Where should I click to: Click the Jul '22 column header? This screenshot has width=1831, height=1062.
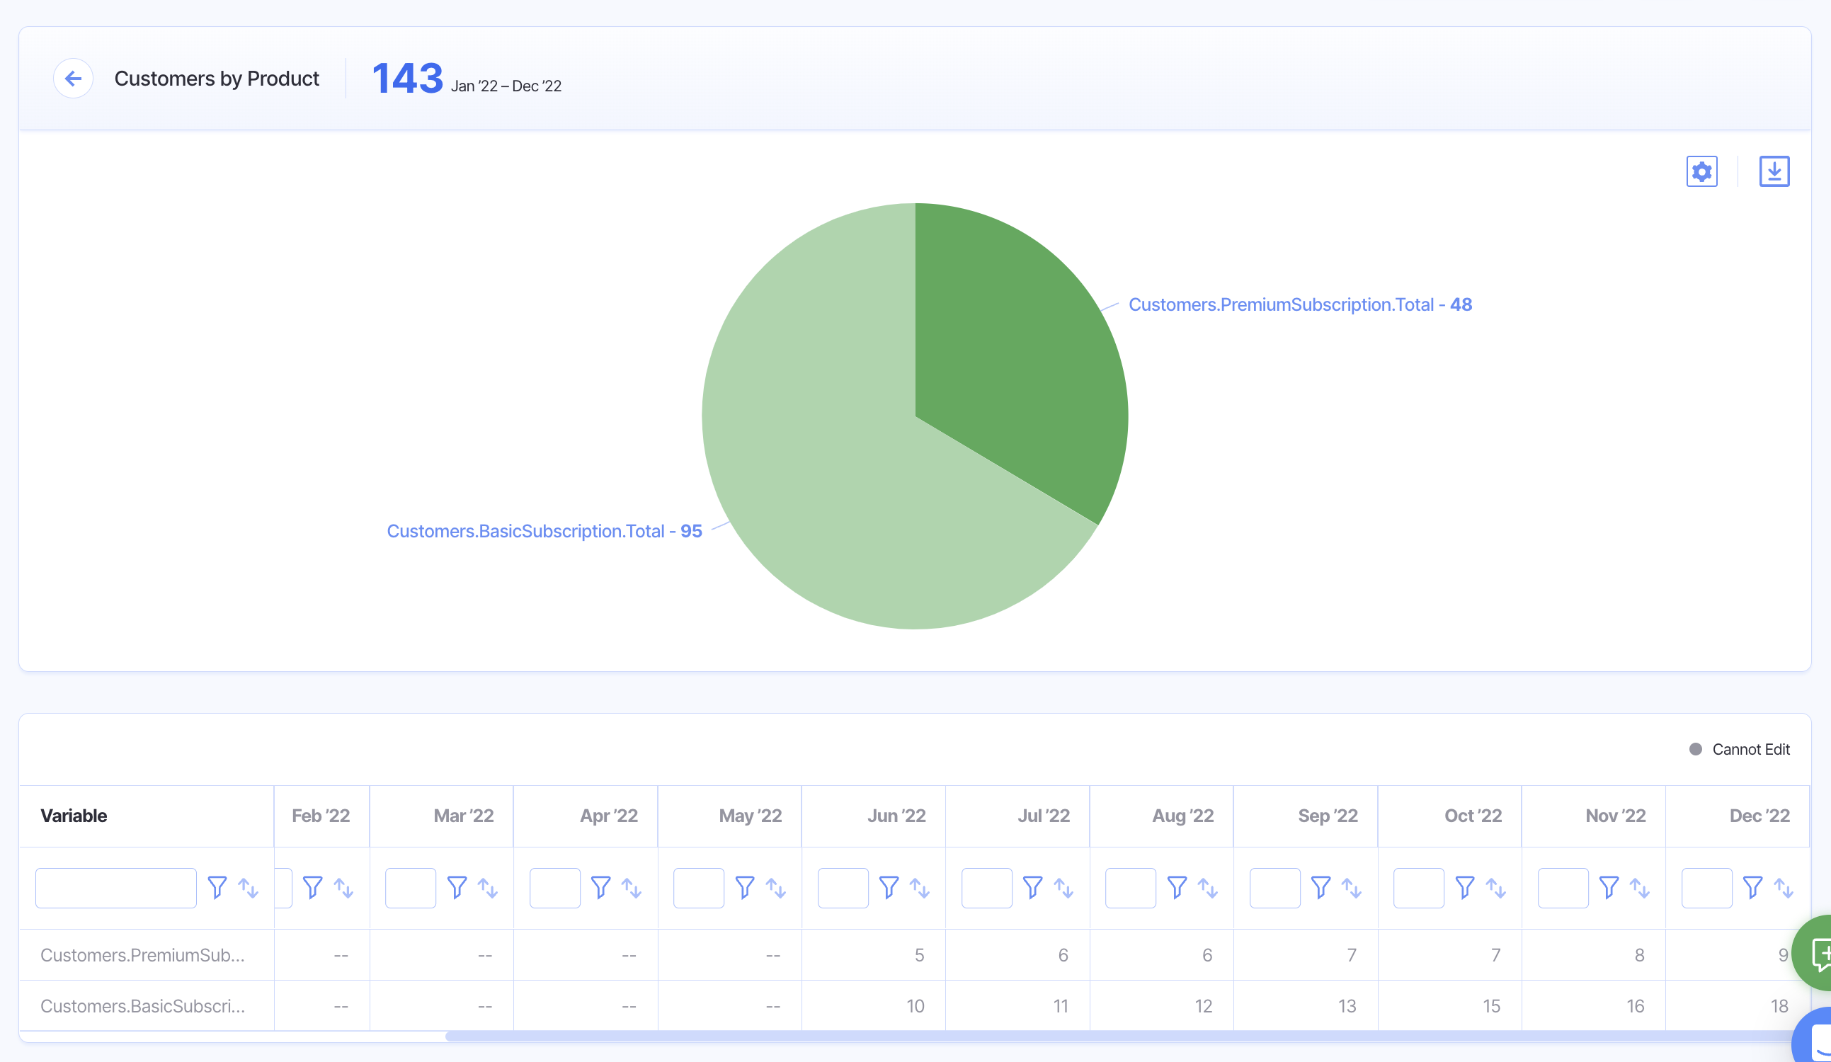(1044, 816)
